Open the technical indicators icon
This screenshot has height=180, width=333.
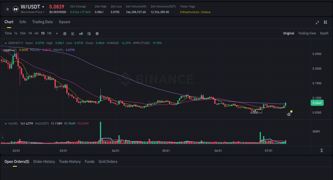[x=81, y=33]
